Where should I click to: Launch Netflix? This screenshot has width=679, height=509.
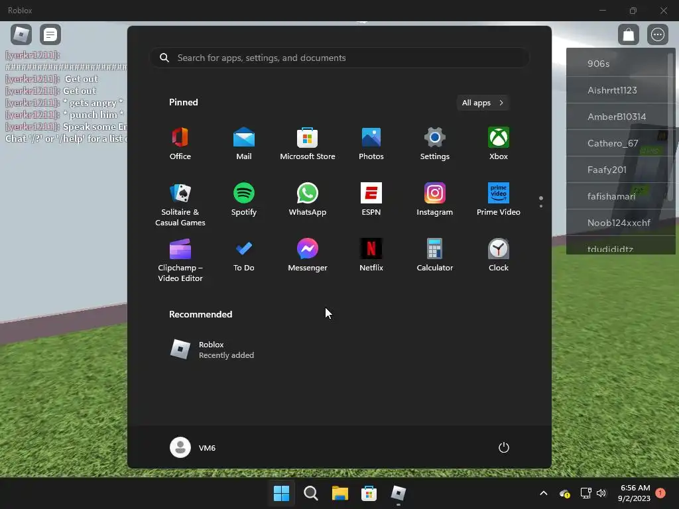pos(371,256)
